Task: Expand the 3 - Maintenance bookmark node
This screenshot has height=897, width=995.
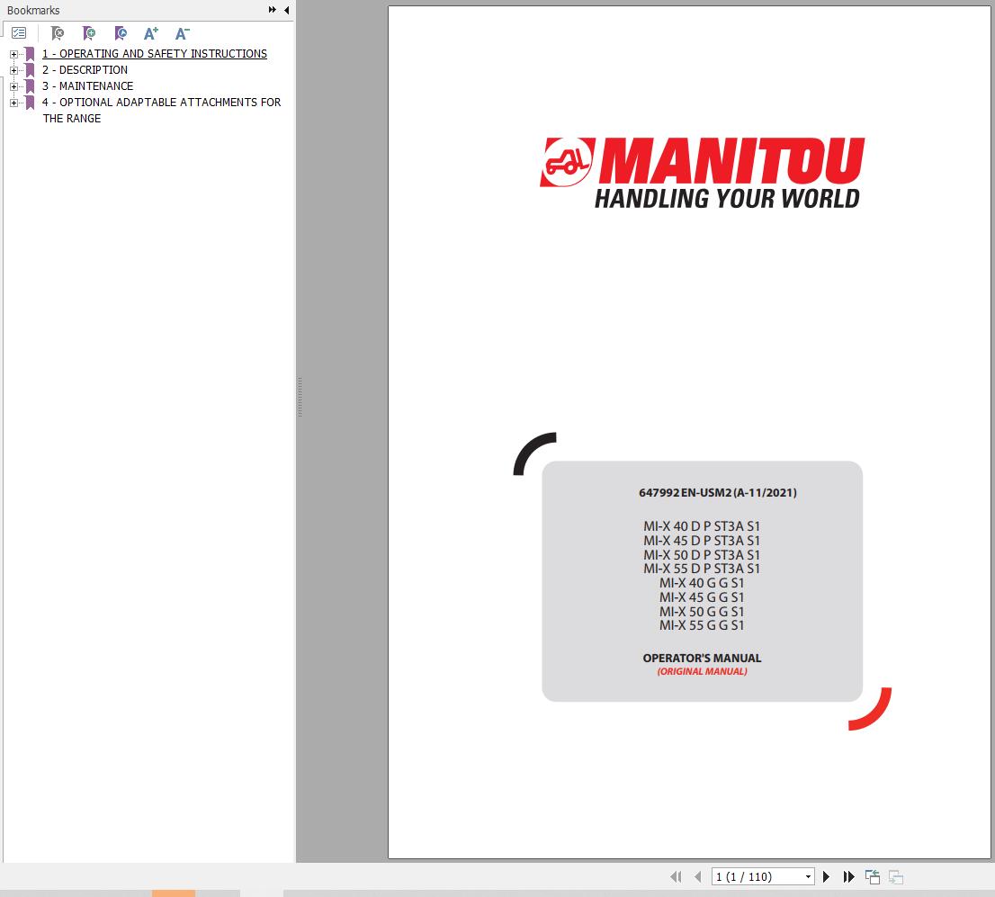Action: coord(13,86)
